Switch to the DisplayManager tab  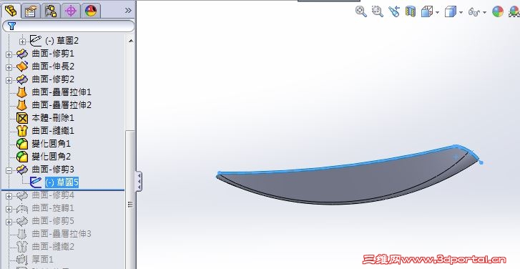click(91, 11)
